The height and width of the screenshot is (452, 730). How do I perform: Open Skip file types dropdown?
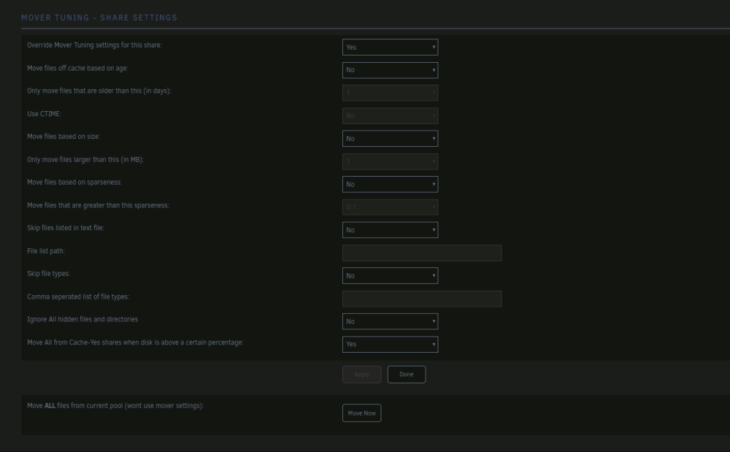click(390, 275)
